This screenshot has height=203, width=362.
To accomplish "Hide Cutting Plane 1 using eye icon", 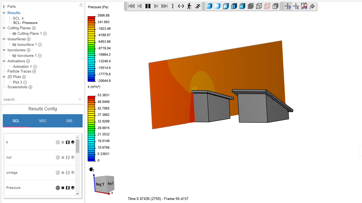I will click(14, 34).
